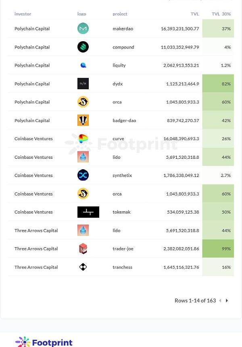
Task: Click the Curve logo icon
Action: click(83, 139)
